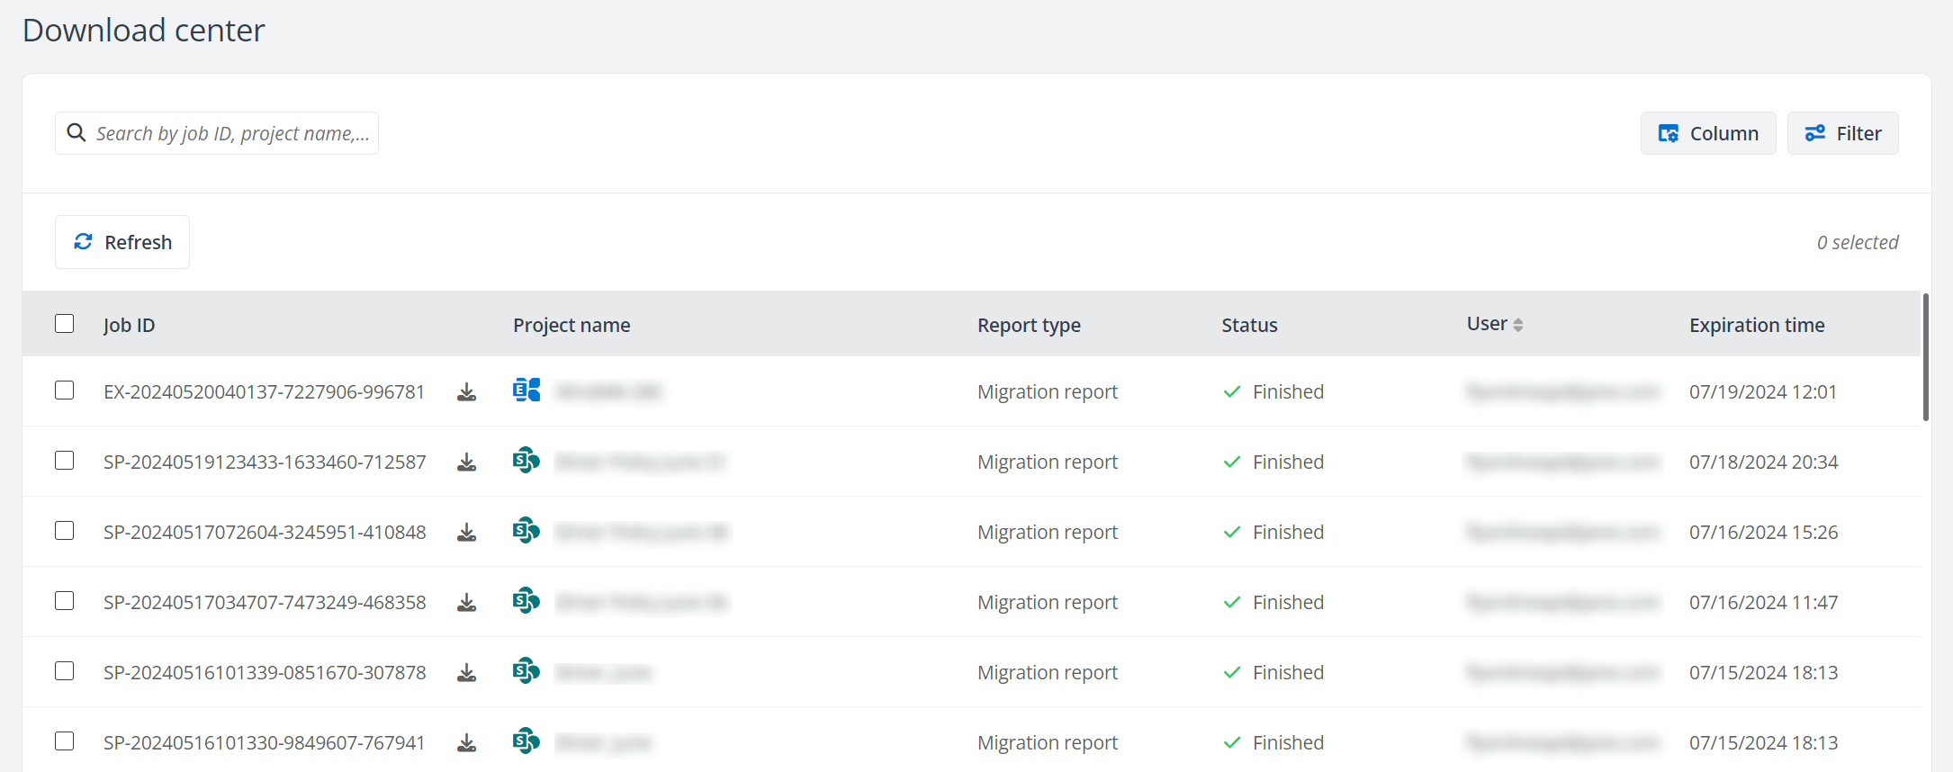Download report for job SP-20240516101339-0851670-307878

click(466, 673)
